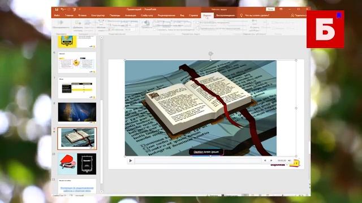Select slide 11 thumbnail with hyperlink text
This screenshot has width=362, height=203.
[77, 186]
